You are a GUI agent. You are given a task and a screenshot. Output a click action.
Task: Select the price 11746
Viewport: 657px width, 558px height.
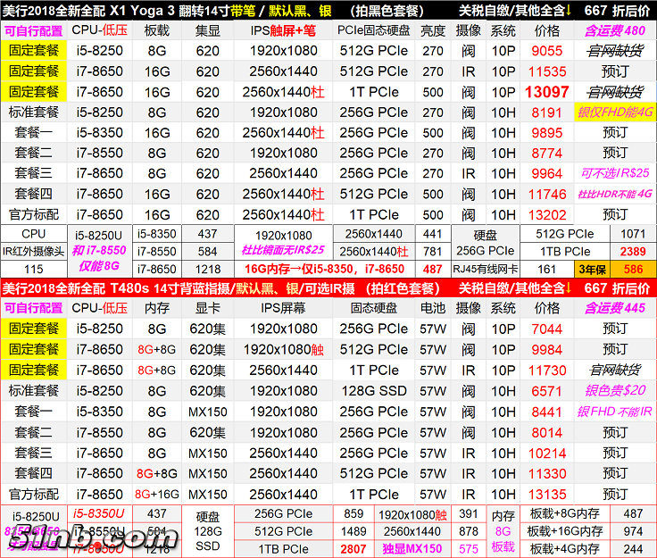[x=547, y=194]
